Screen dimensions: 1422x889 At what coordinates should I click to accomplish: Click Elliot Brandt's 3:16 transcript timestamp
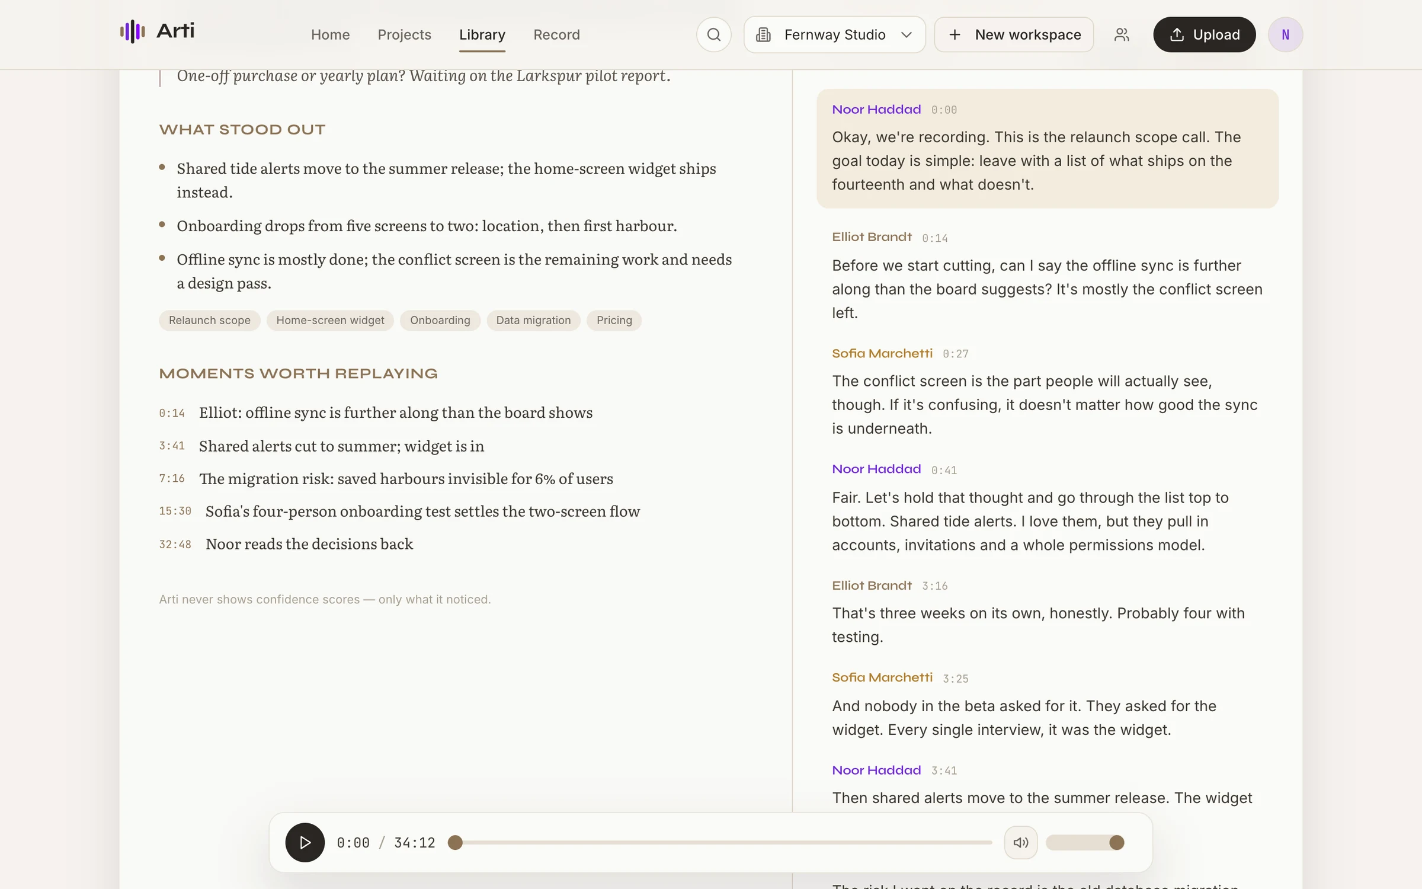tap(934, 586)
